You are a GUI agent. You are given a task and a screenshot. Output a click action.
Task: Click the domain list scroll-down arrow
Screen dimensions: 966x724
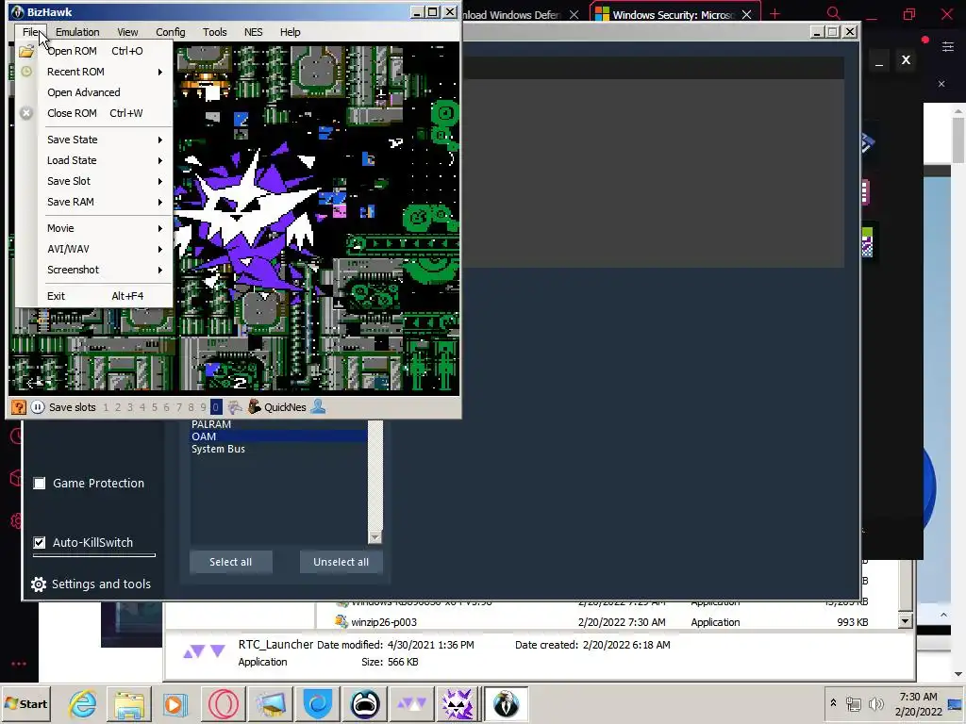click(x=375, y=537)
